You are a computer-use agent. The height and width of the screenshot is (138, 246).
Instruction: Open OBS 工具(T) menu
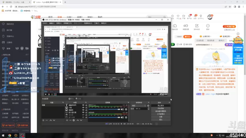(97, 23)
